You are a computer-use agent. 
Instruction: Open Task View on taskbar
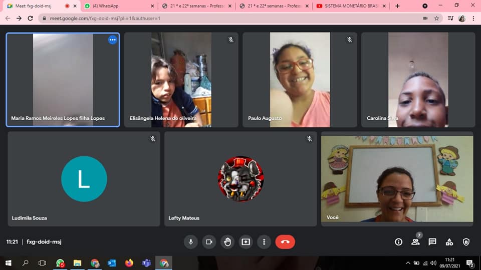(42, 263)
